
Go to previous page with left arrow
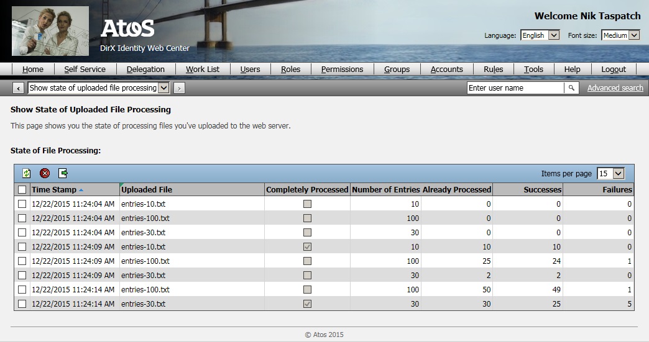[18, 88]
